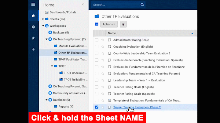The width and height of the screenshot is (220, 123).
Task: Open Favorites star icon in sidebar
Action: [33, 38]
